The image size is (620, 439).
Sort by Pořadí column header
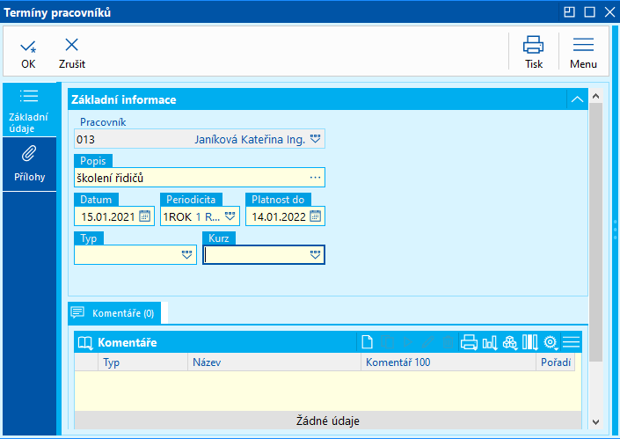tap(556, 362)
